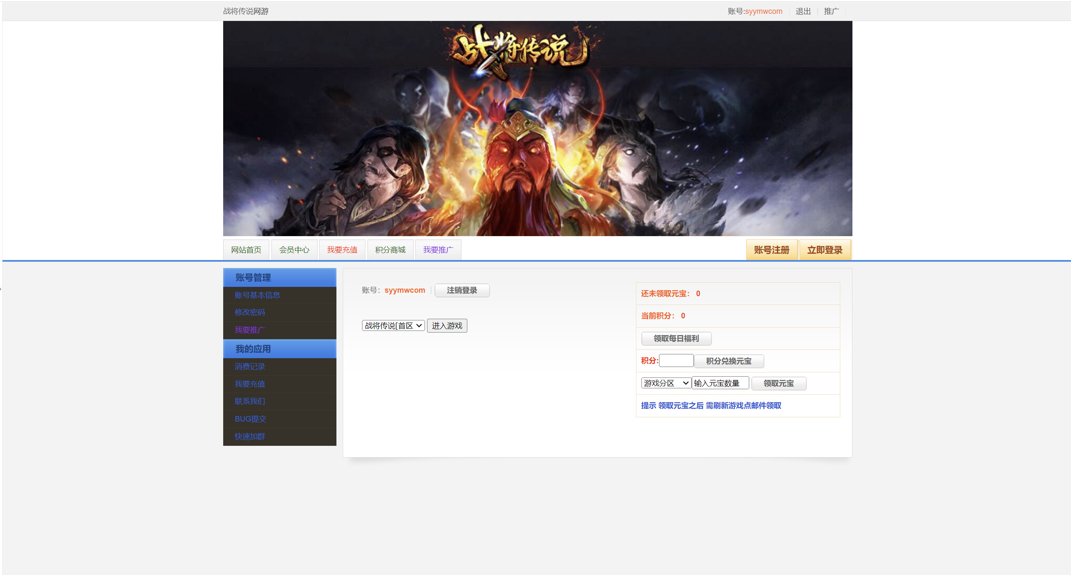Open the 积分商城 tab
The image size is (1071, 575).
click(x=390, y=250)
